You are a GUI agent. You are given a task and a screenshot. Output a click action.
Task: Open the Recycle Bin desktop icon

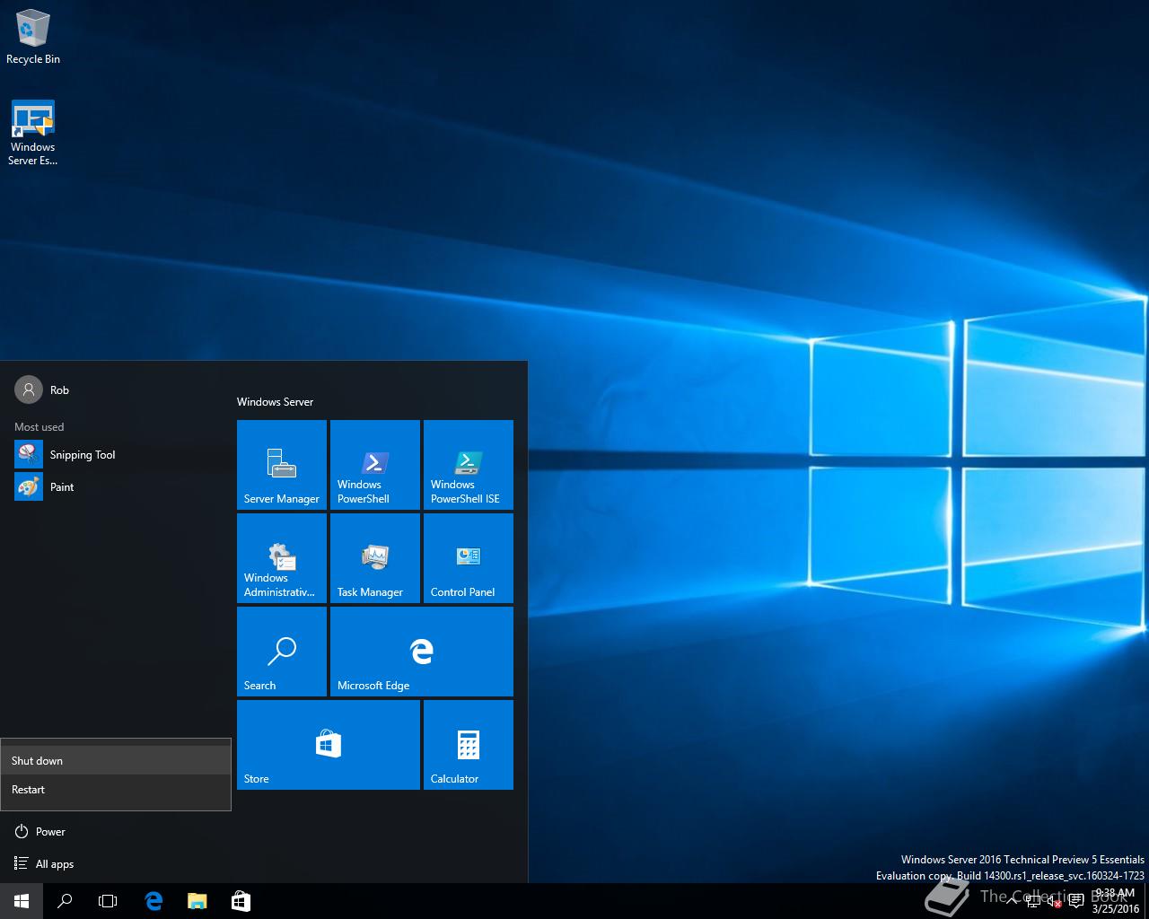pyautogui.click(x=33, y=38)
